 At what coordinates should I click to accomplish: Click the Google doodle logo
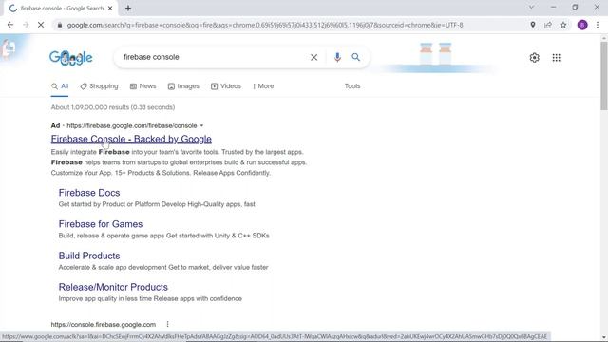[x=71, y=58]
